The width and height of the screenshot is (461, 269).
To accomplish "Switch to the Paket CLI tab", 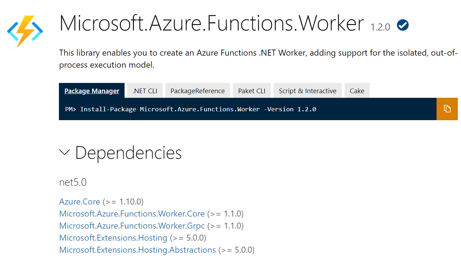I will pos(252,91).
